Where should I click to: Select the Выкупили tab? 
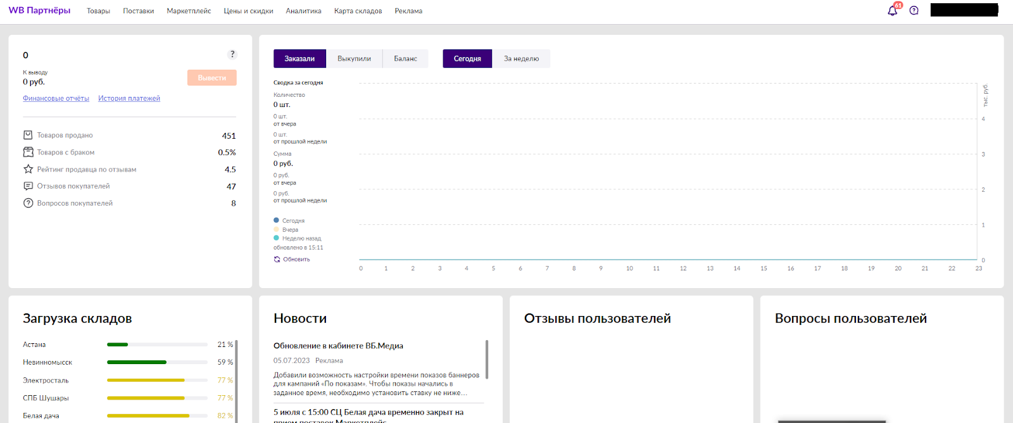(x=354, y=59)
